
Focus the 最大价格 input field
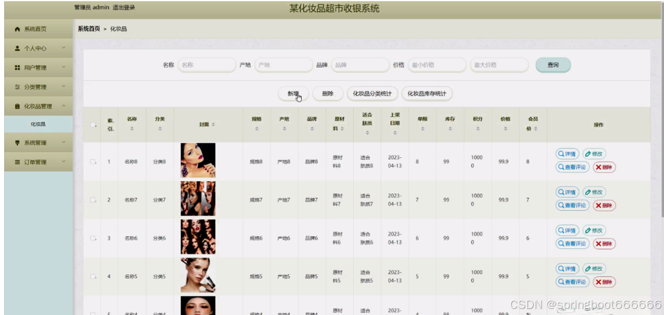click(x=499, y=65)
